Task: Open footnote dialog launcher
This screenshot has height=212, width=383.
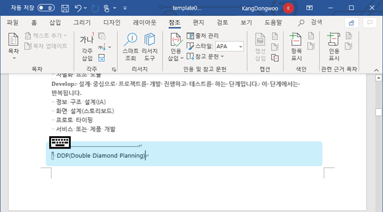Action: tap(114, 70)
